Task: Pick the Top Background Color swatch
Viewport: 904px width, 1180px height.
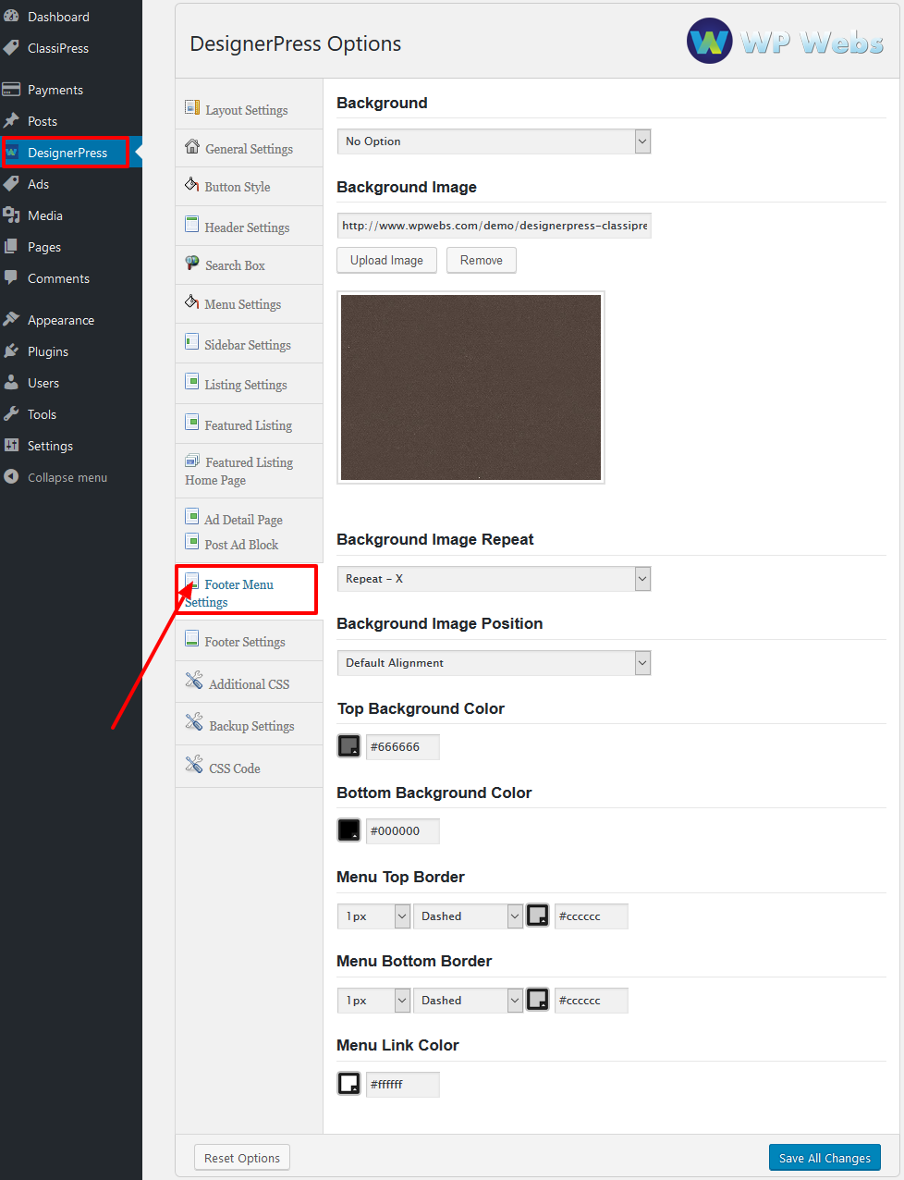Action: point(348,746)
